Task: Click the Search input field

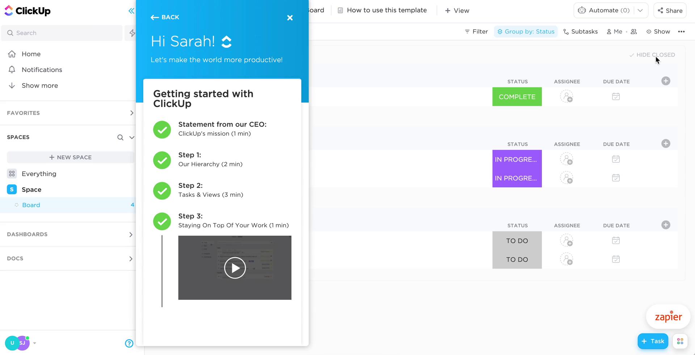Action: [x=62, y=33]
